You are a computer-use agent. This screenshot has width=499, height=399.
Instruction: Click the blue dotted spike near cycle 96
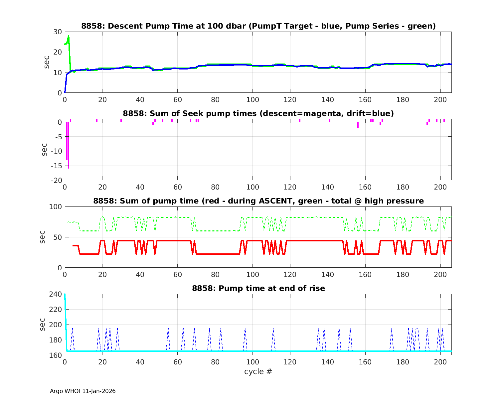coord(245,330)
